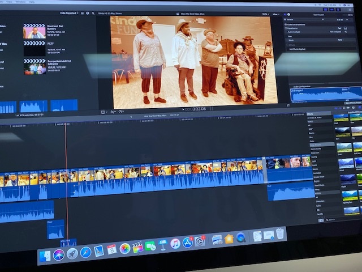Screen dimensions: 362x272
Task: Select the Stylize effects category
Action: [317, 181]
